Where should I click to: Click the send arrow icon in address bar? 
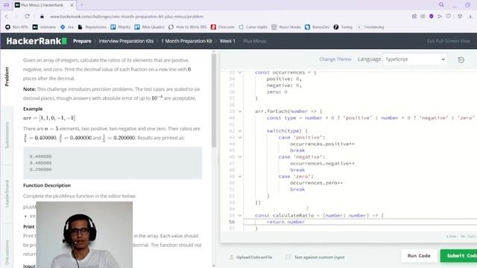[x=440, y=16]
